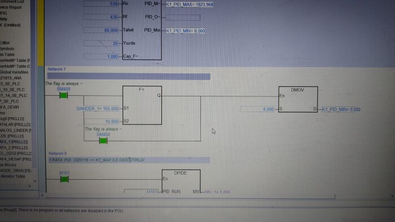The height and width of the screenshot is (222, 395).
Task: Click the project tree scroll-right arrow
Action: tap(30, 187)
